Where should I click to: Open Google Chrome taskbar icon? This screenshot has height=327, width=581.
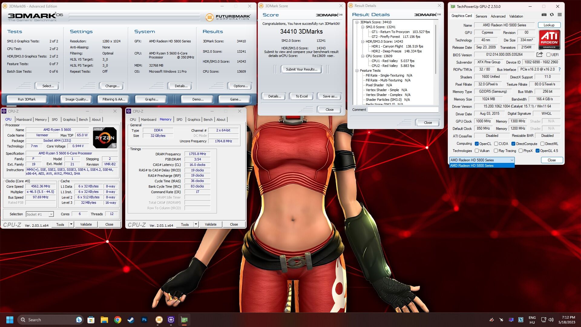(118, 320)
